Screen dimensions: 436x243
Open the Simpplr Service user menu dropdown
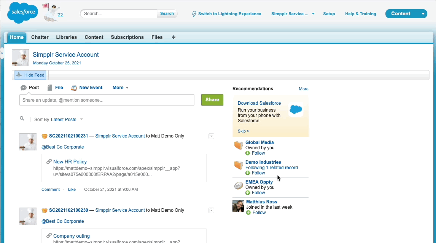pos(293,14)
